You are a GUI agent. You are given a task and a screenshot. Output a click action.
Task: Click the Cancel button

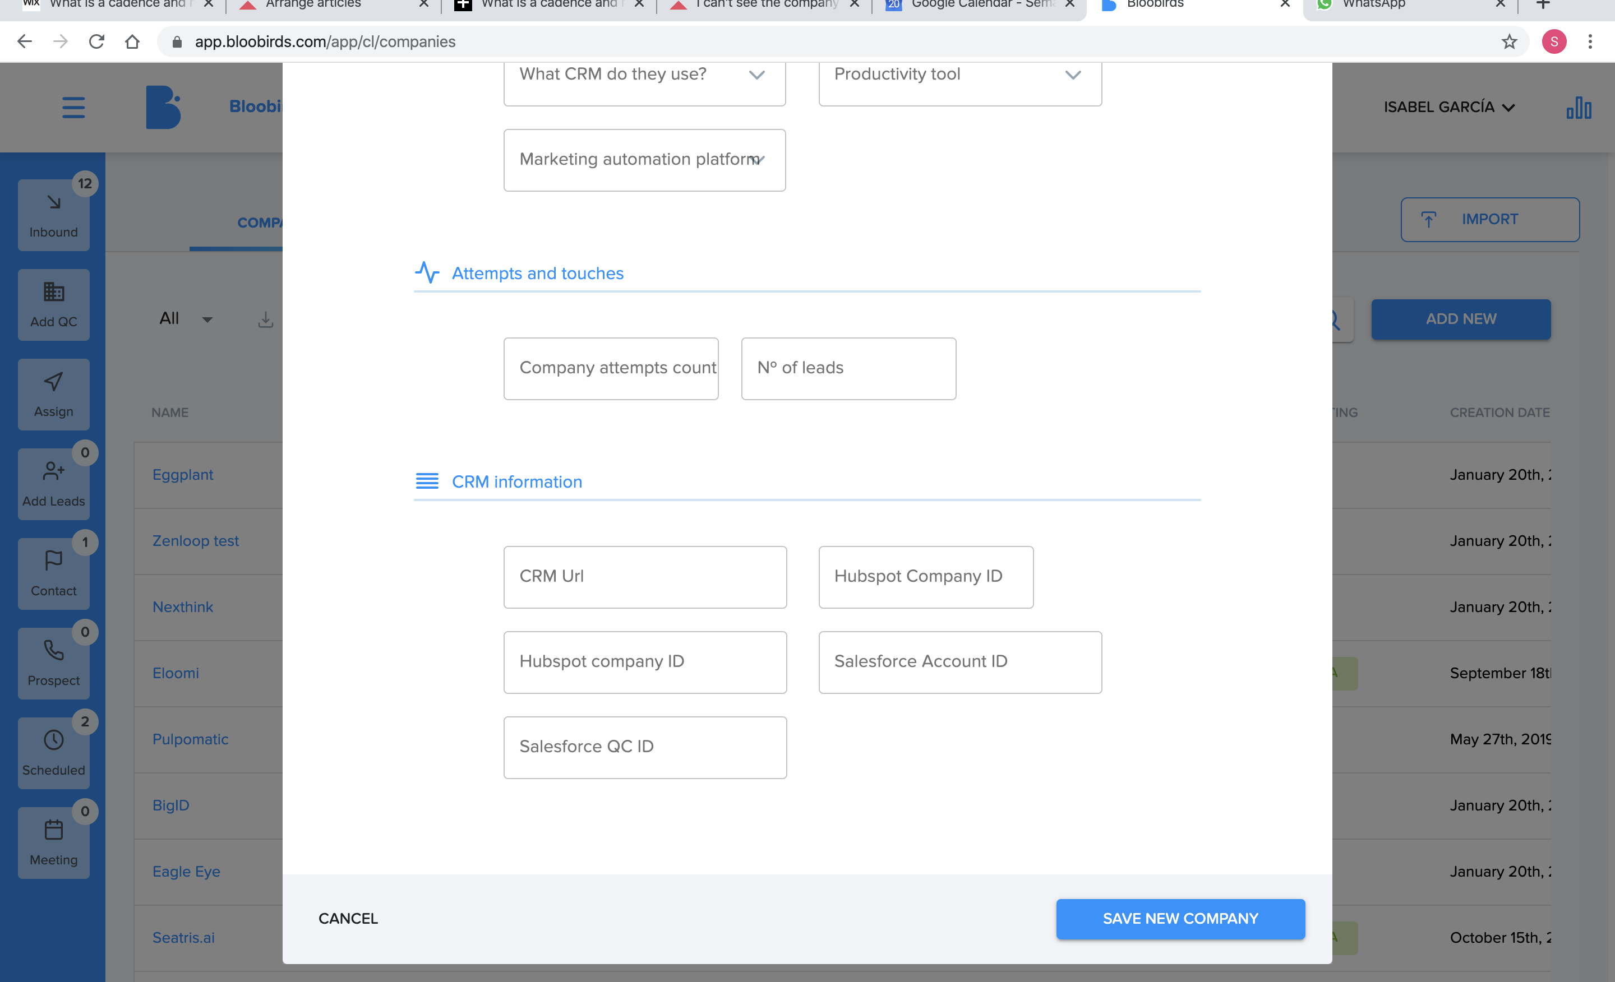click(347, 919)
